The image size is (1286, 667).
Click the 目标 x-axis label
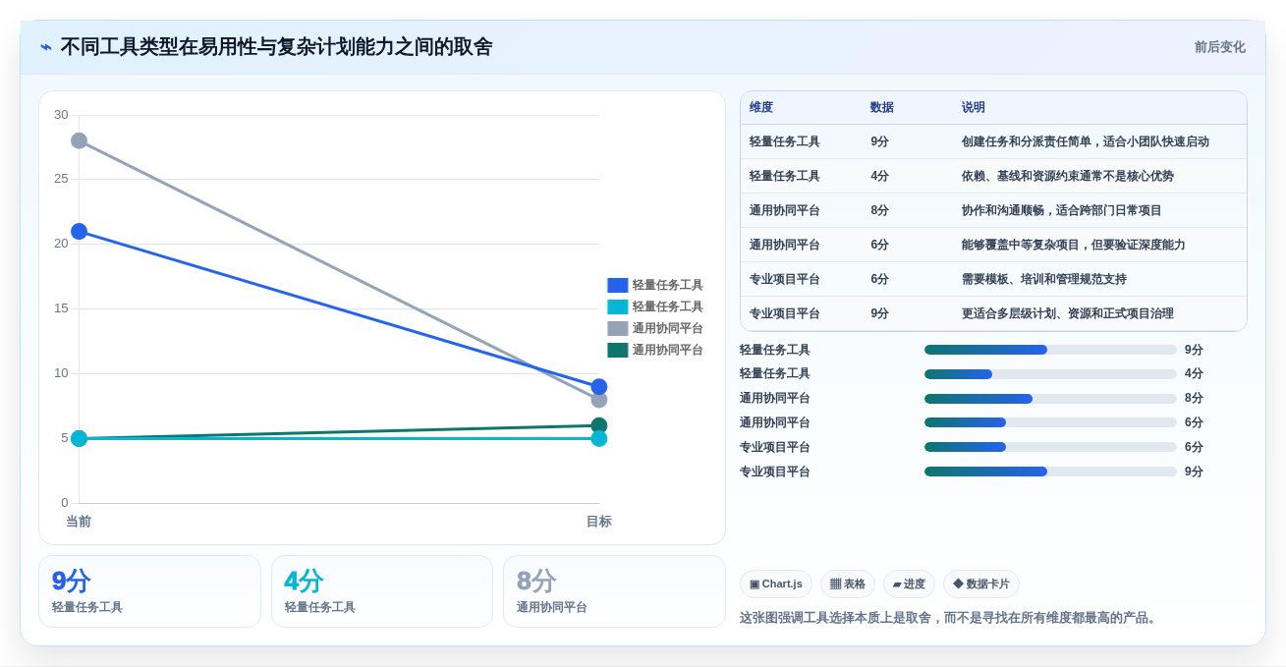tap(599, 522)
